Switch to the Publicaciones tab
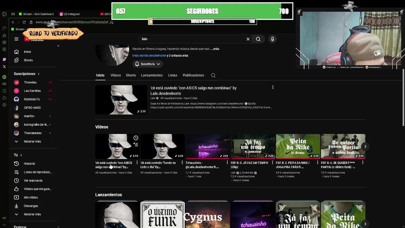 [x=193, y=75]
